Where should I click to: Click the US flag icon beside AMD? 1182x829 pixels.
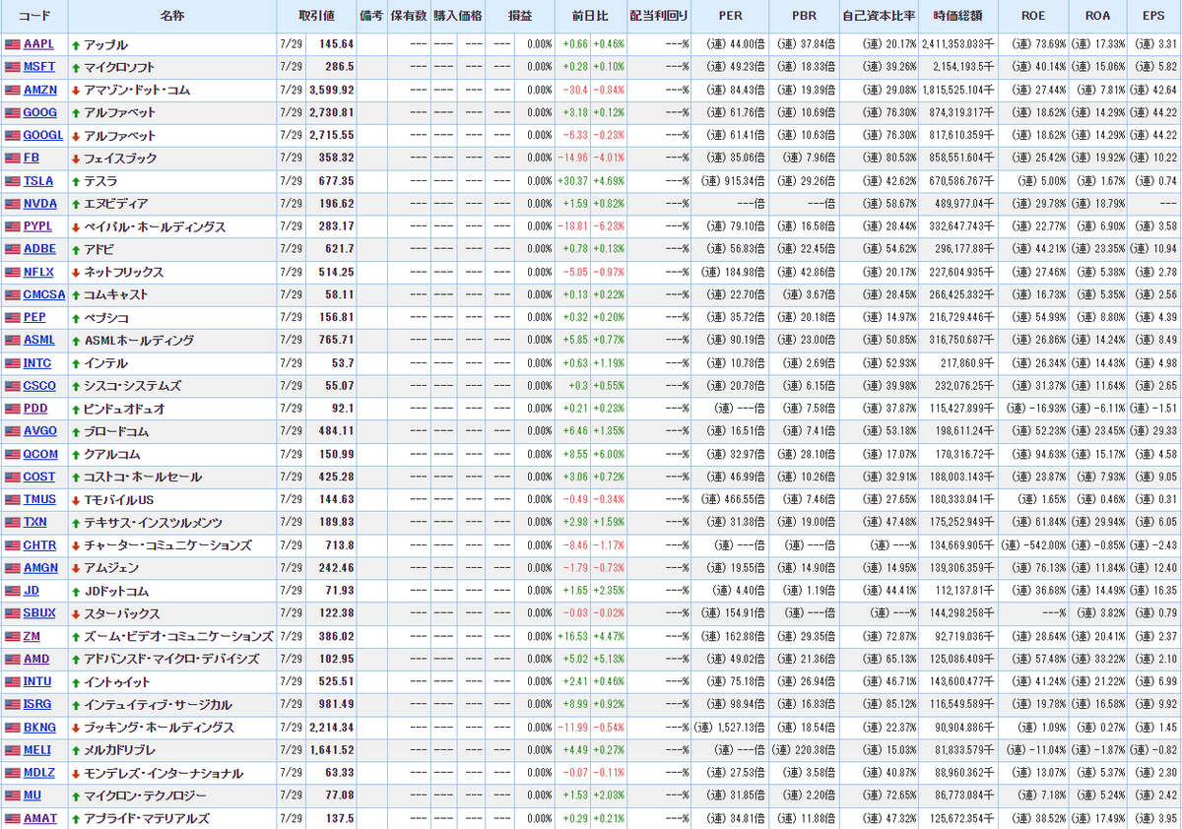(12, 659)
